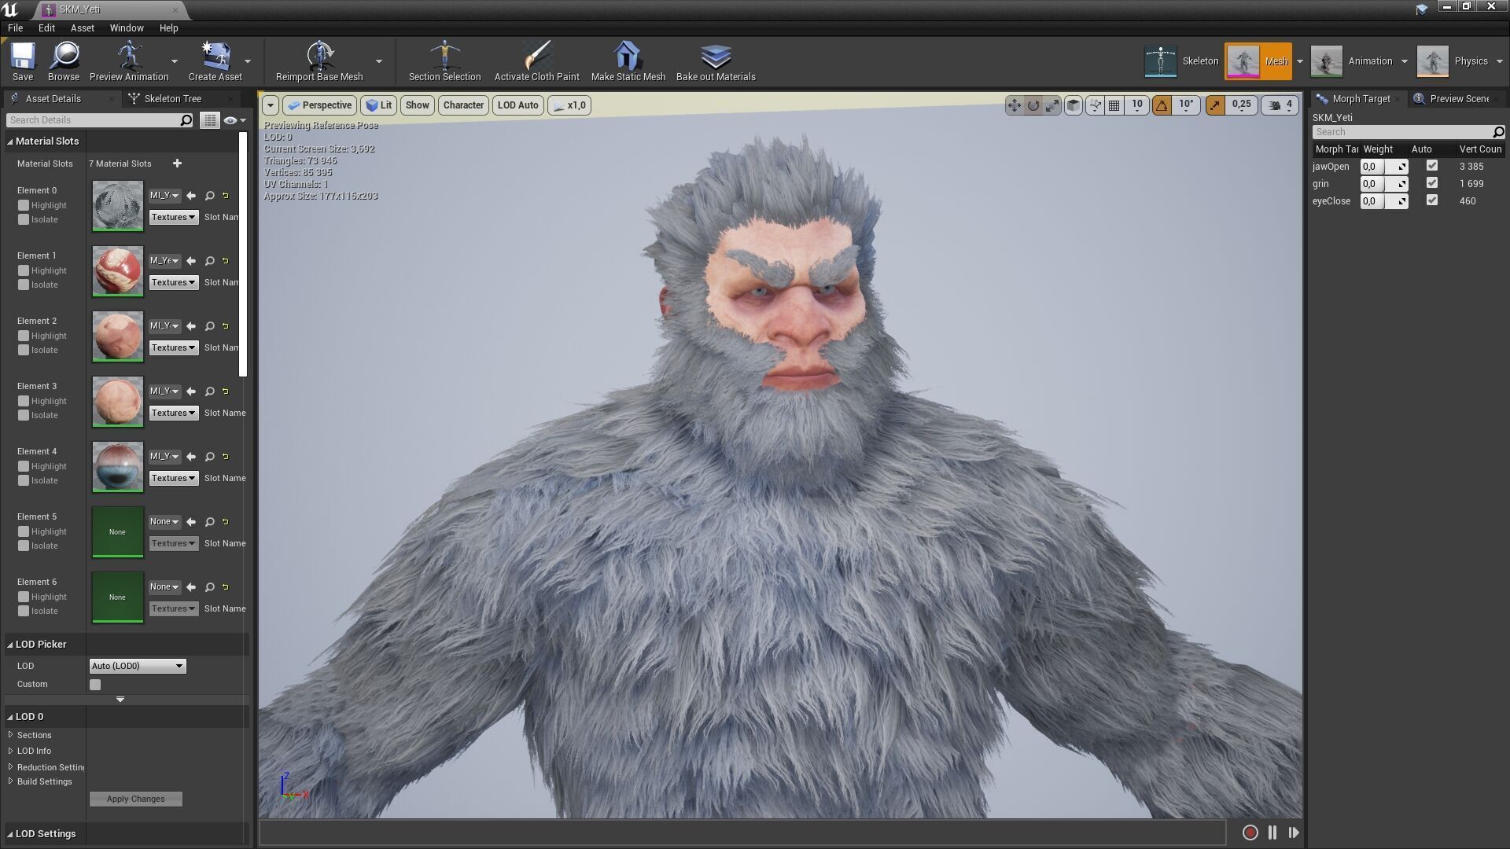Use selected asset for Element 0

[191, 196]
